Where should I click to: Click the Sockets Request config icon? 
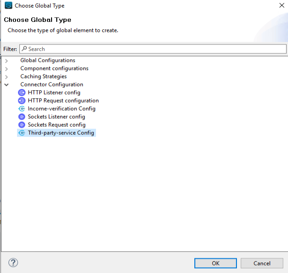(x=22, y=125)
